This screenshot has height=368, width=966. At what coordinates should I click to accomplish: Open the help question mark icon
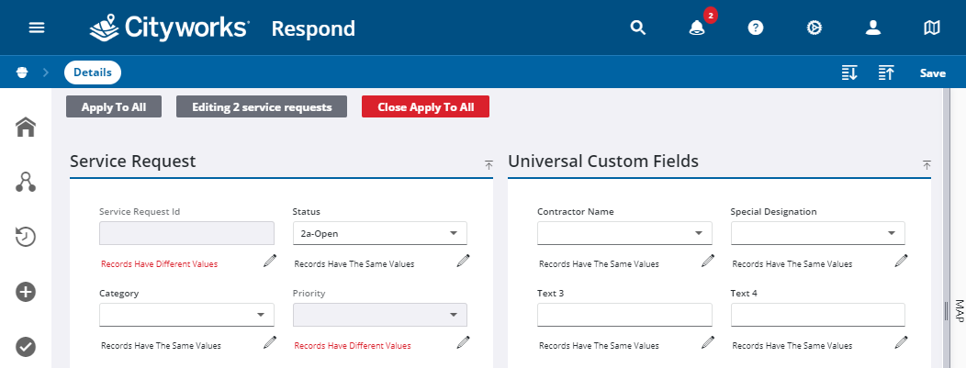pos(756,28)
